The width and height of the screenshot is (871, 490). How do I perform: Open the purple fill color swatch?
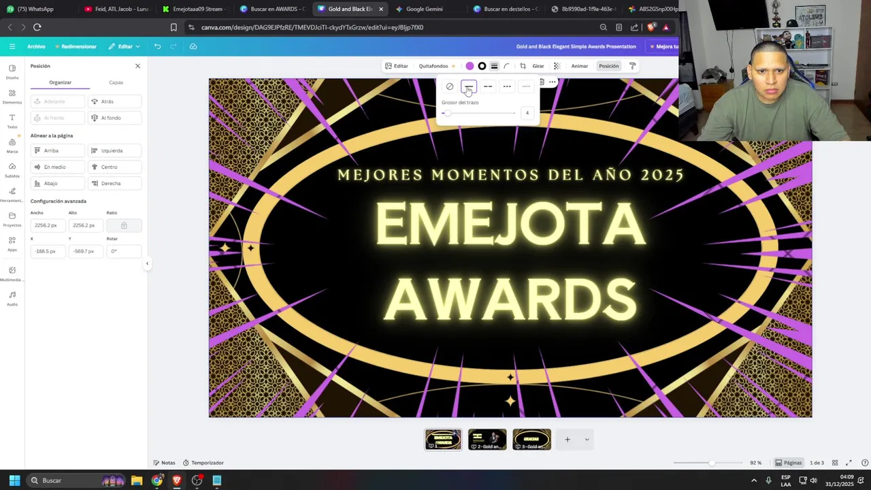(470, 66)
